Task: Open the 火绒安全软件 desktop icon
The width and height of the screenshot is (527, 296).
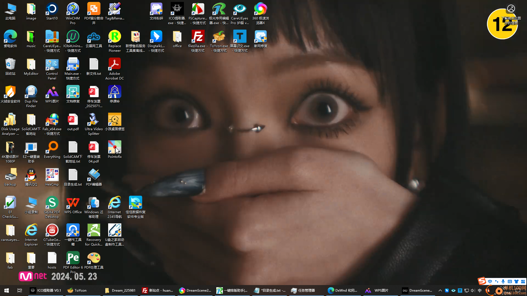Action: tap(10, 94)
